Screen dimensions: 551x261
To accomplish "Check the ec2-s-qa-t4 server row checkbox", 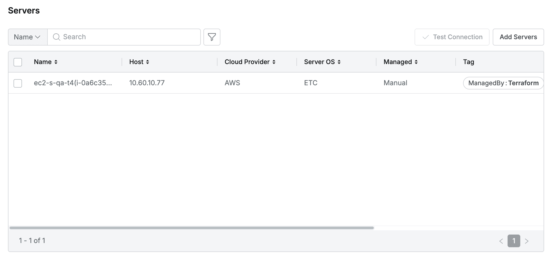I will [18, 83].
